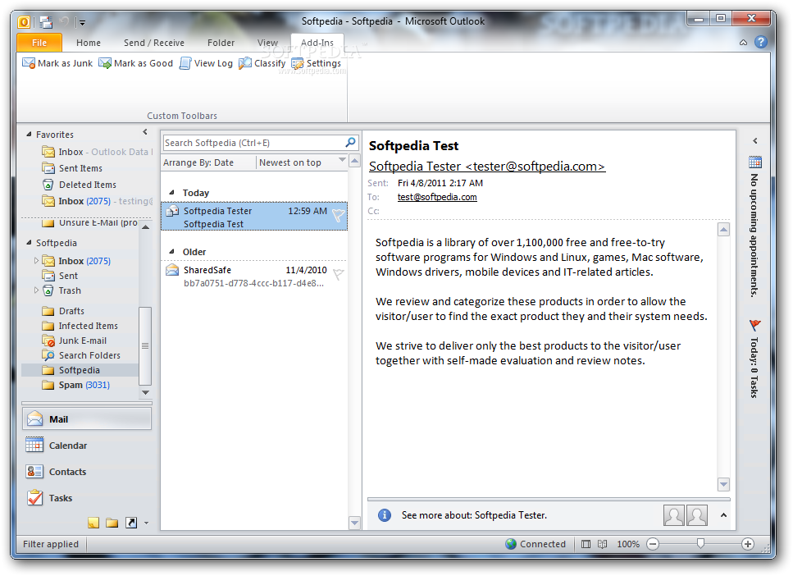The width and height of the screenshot is (793, 576).
Task: Expand the To-Do Bar with its arrow
Action: 755,140
